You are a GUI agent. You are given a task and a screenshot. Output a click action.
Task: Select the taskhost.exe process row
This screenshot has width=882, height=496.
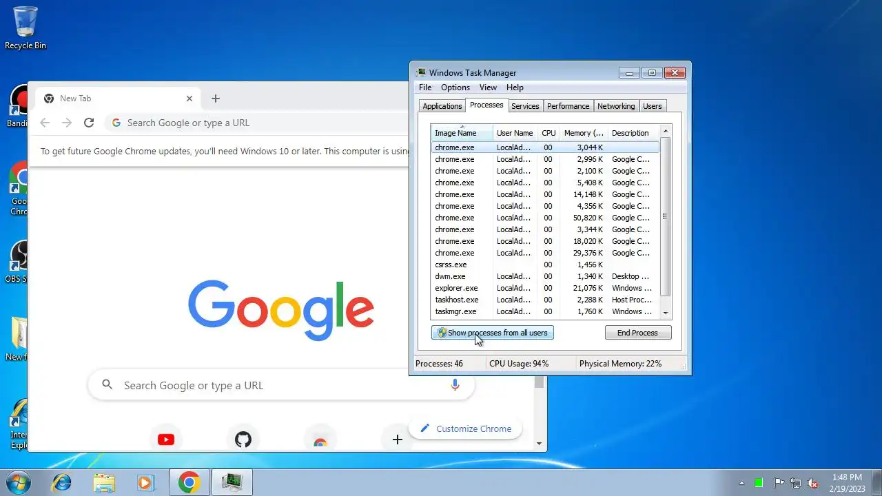point(545,300)
